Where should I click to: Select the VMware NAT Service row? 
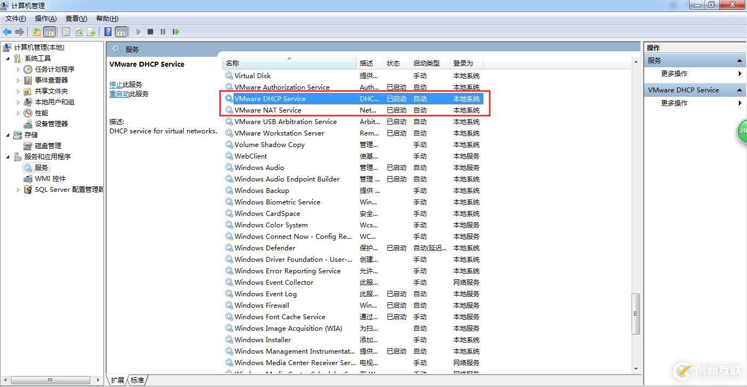click(x=353, y=110)
